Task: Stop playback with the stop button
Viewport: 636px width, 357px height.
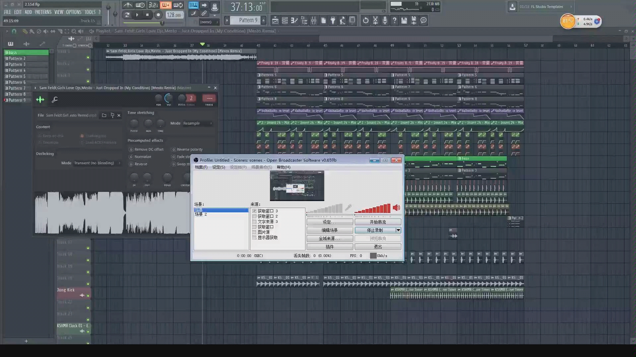Action: 148,15
